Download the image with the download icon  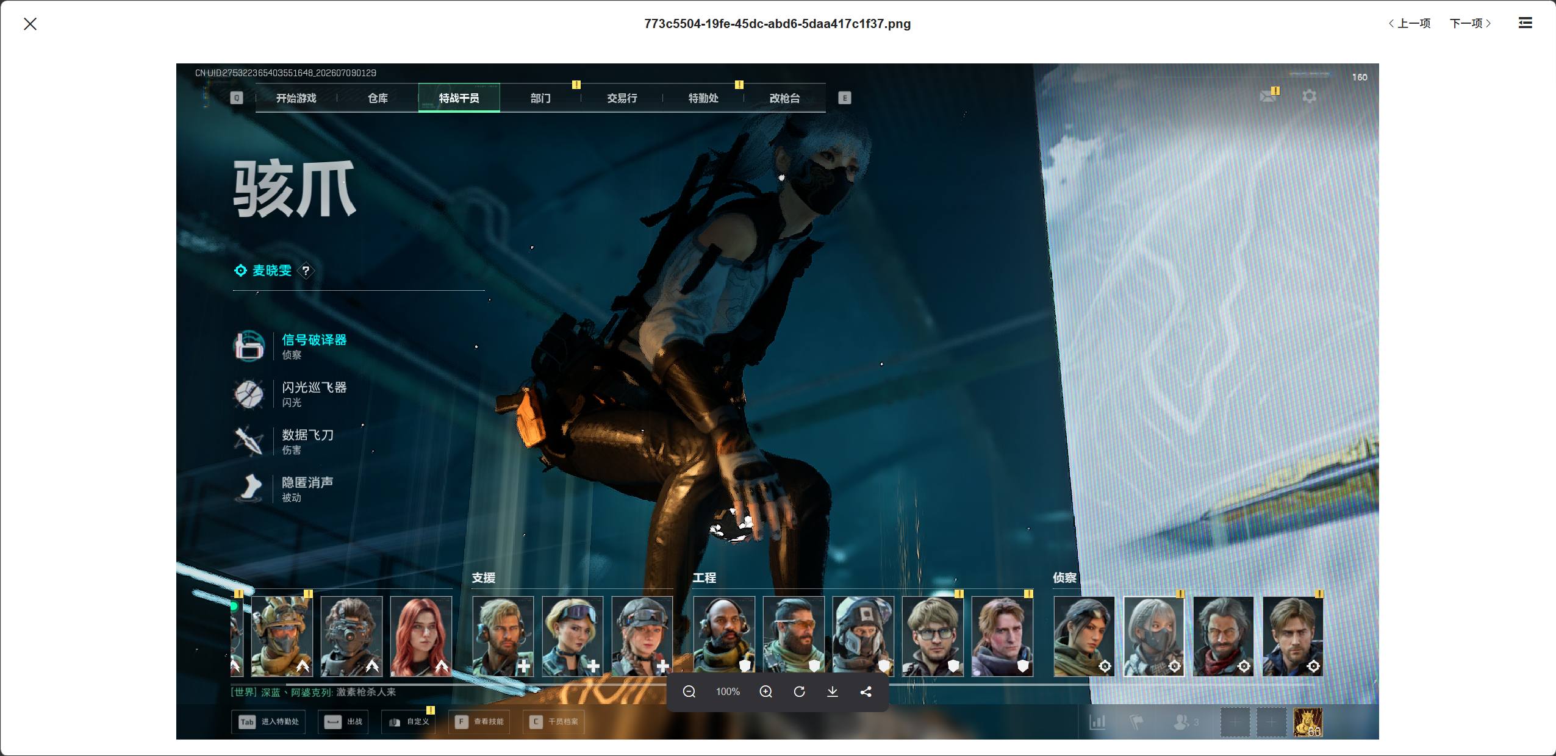click(832, 691)
